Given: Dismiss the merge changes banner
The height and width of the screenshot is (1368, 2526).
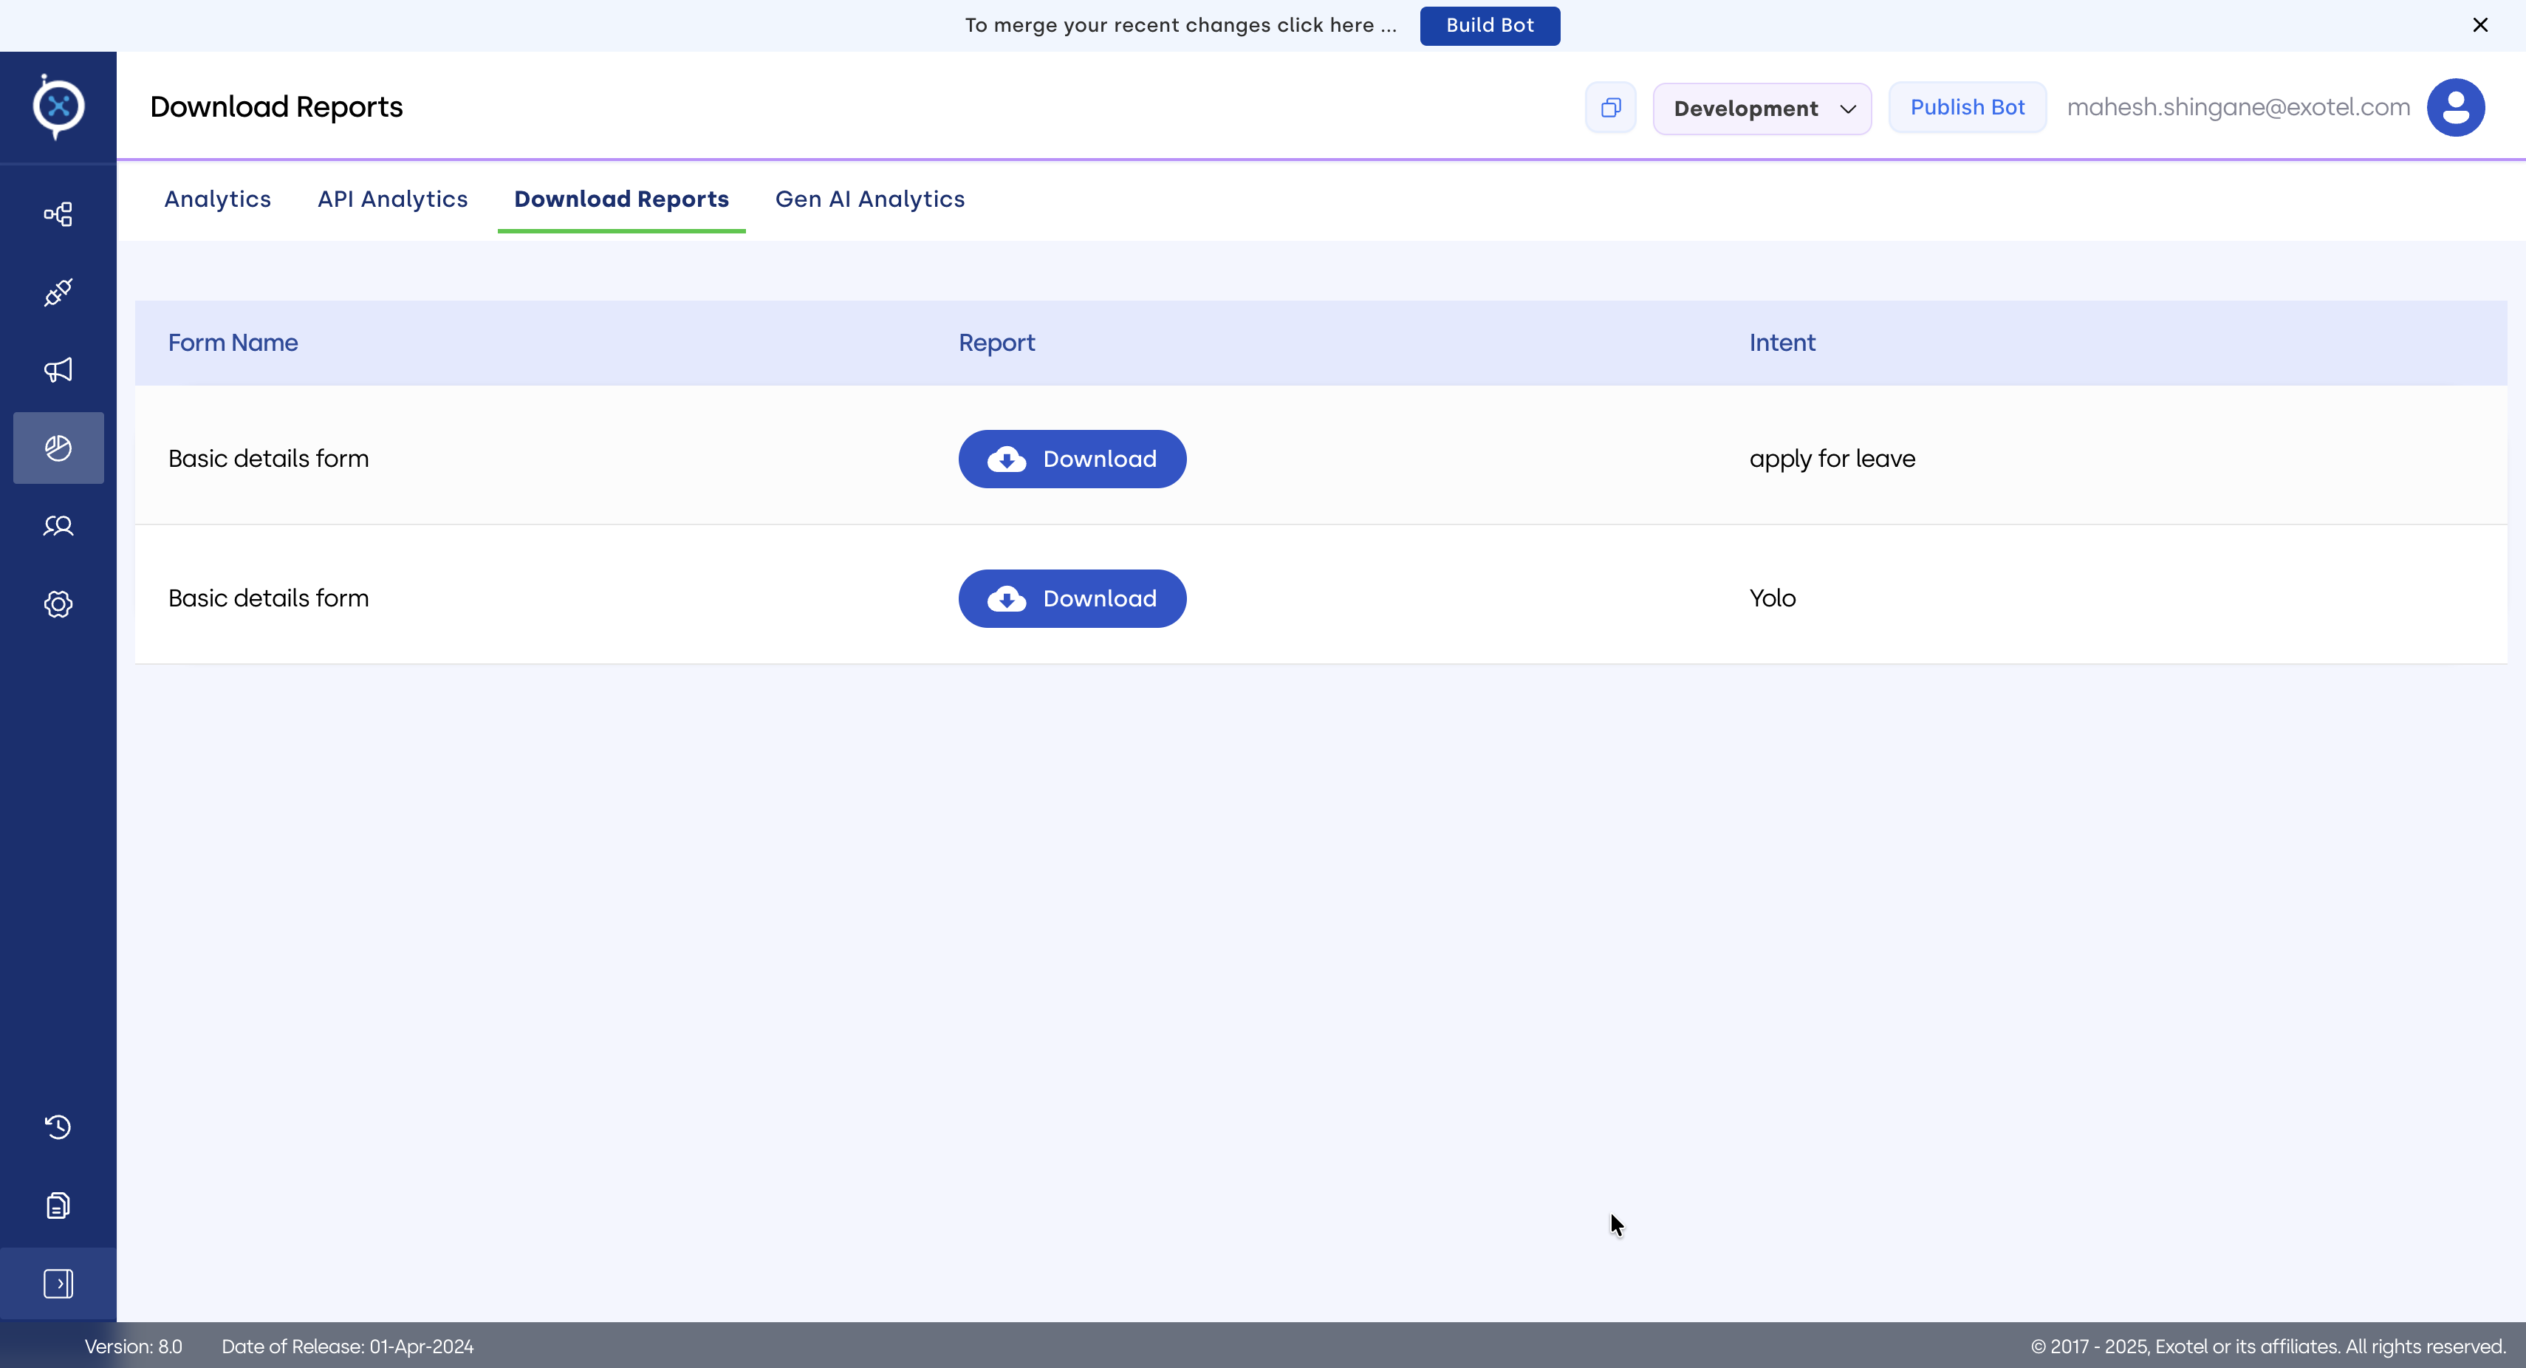Looking at the screenshot, I should (x=2480, y=26).
